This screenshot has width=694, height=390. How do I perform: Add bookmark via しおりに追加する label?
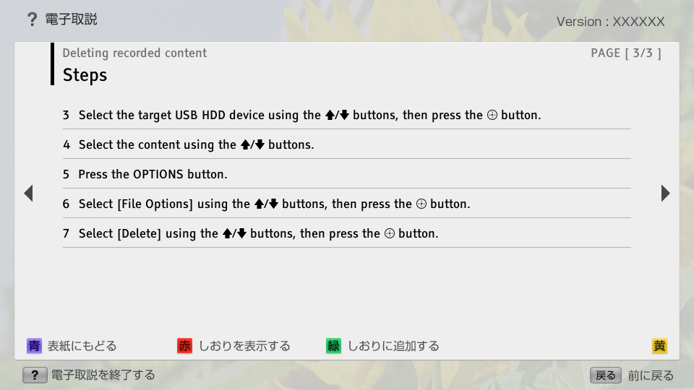pos(393,346)
